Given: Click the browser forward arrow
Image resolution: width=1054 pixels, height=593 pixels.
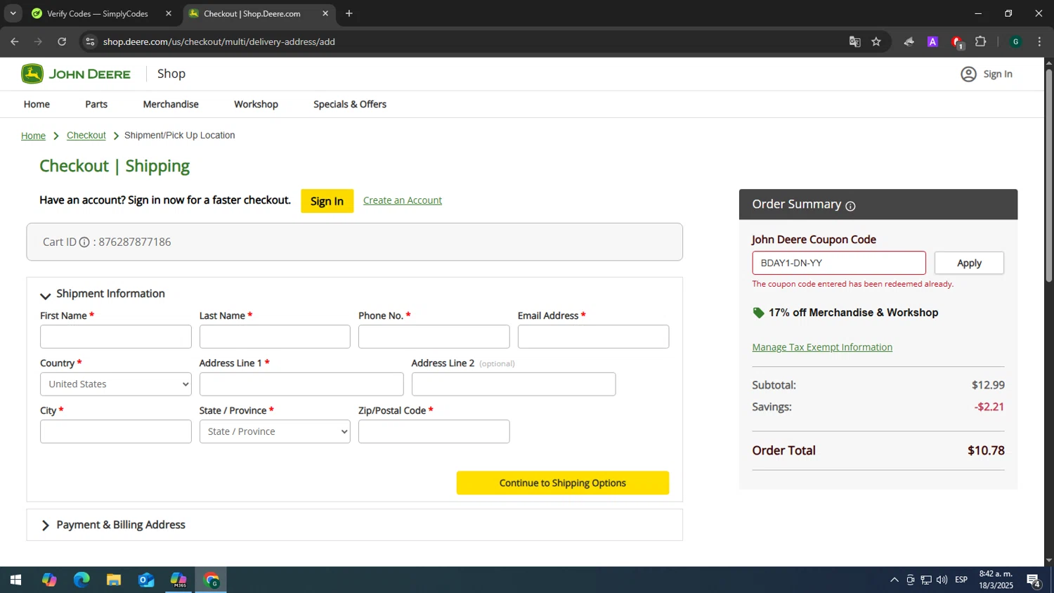Looking at the screenshot, I should pyautogui.click(x=38, y=41).
